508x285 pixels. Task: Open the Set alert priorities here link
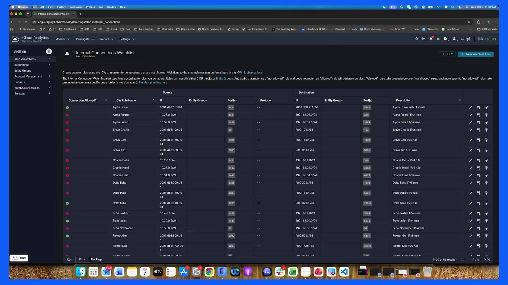(153, 83)
